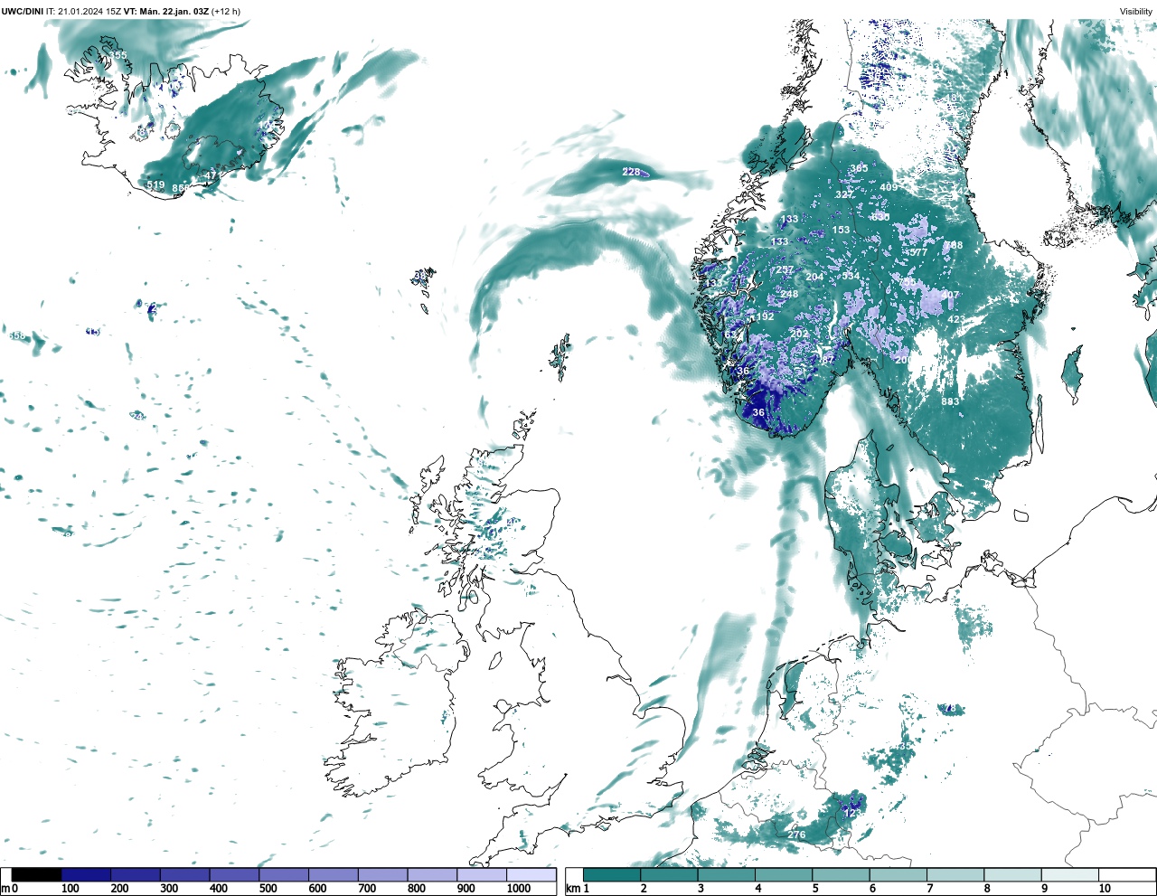Click the lightest swatch after 1000 m
The image size is (1157, 896).
pos(531,875)
